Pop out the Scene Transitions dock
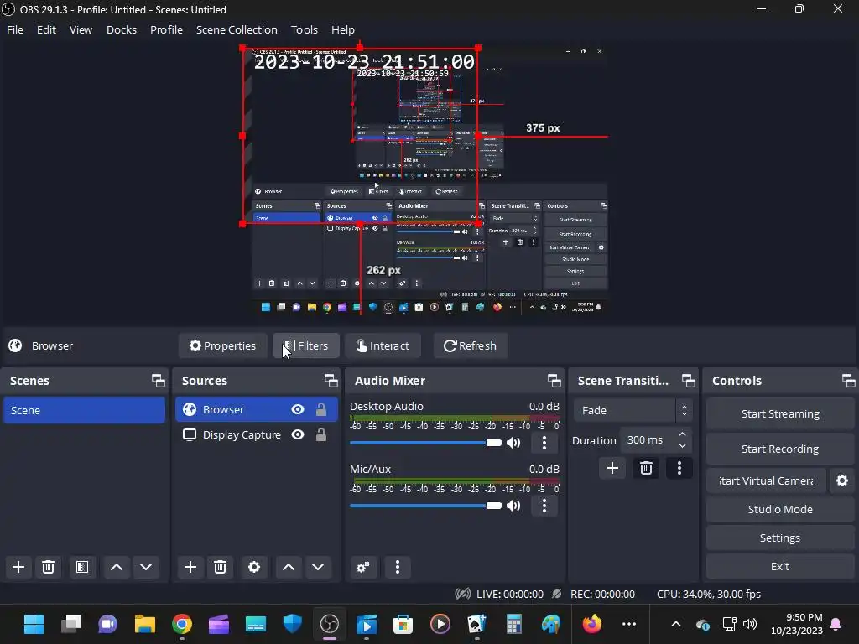Image resolution: width=859 pixels, height=644 pixels. pyautogui.click(x=688, y=381)
